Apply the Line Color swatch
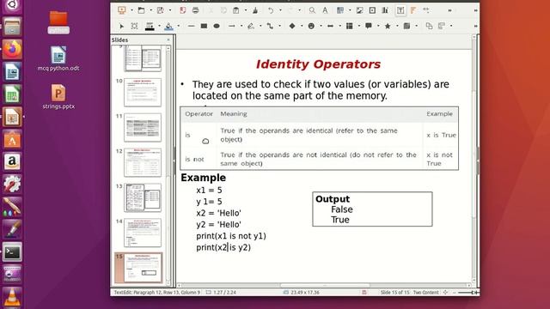The width and height of the screenshot is (550, 309). coord(150,26)
